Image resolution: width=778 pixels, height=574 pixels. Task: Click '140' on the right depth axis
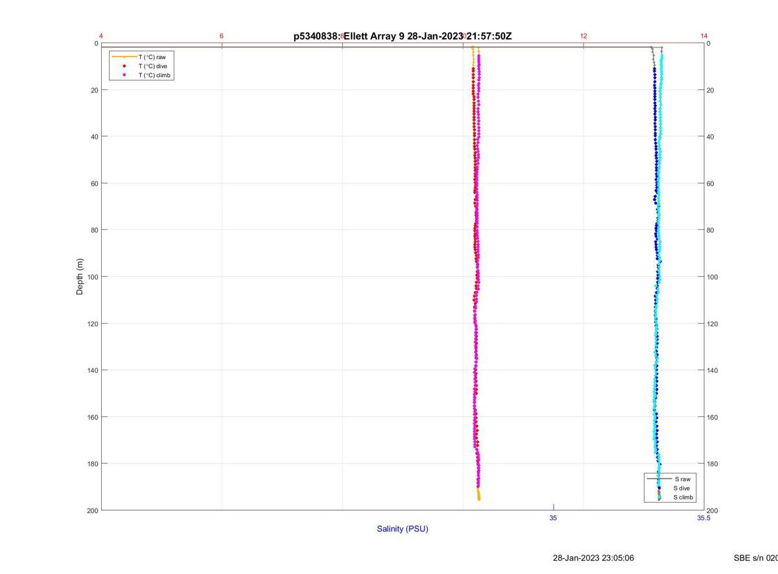click(x=713, y=370)
